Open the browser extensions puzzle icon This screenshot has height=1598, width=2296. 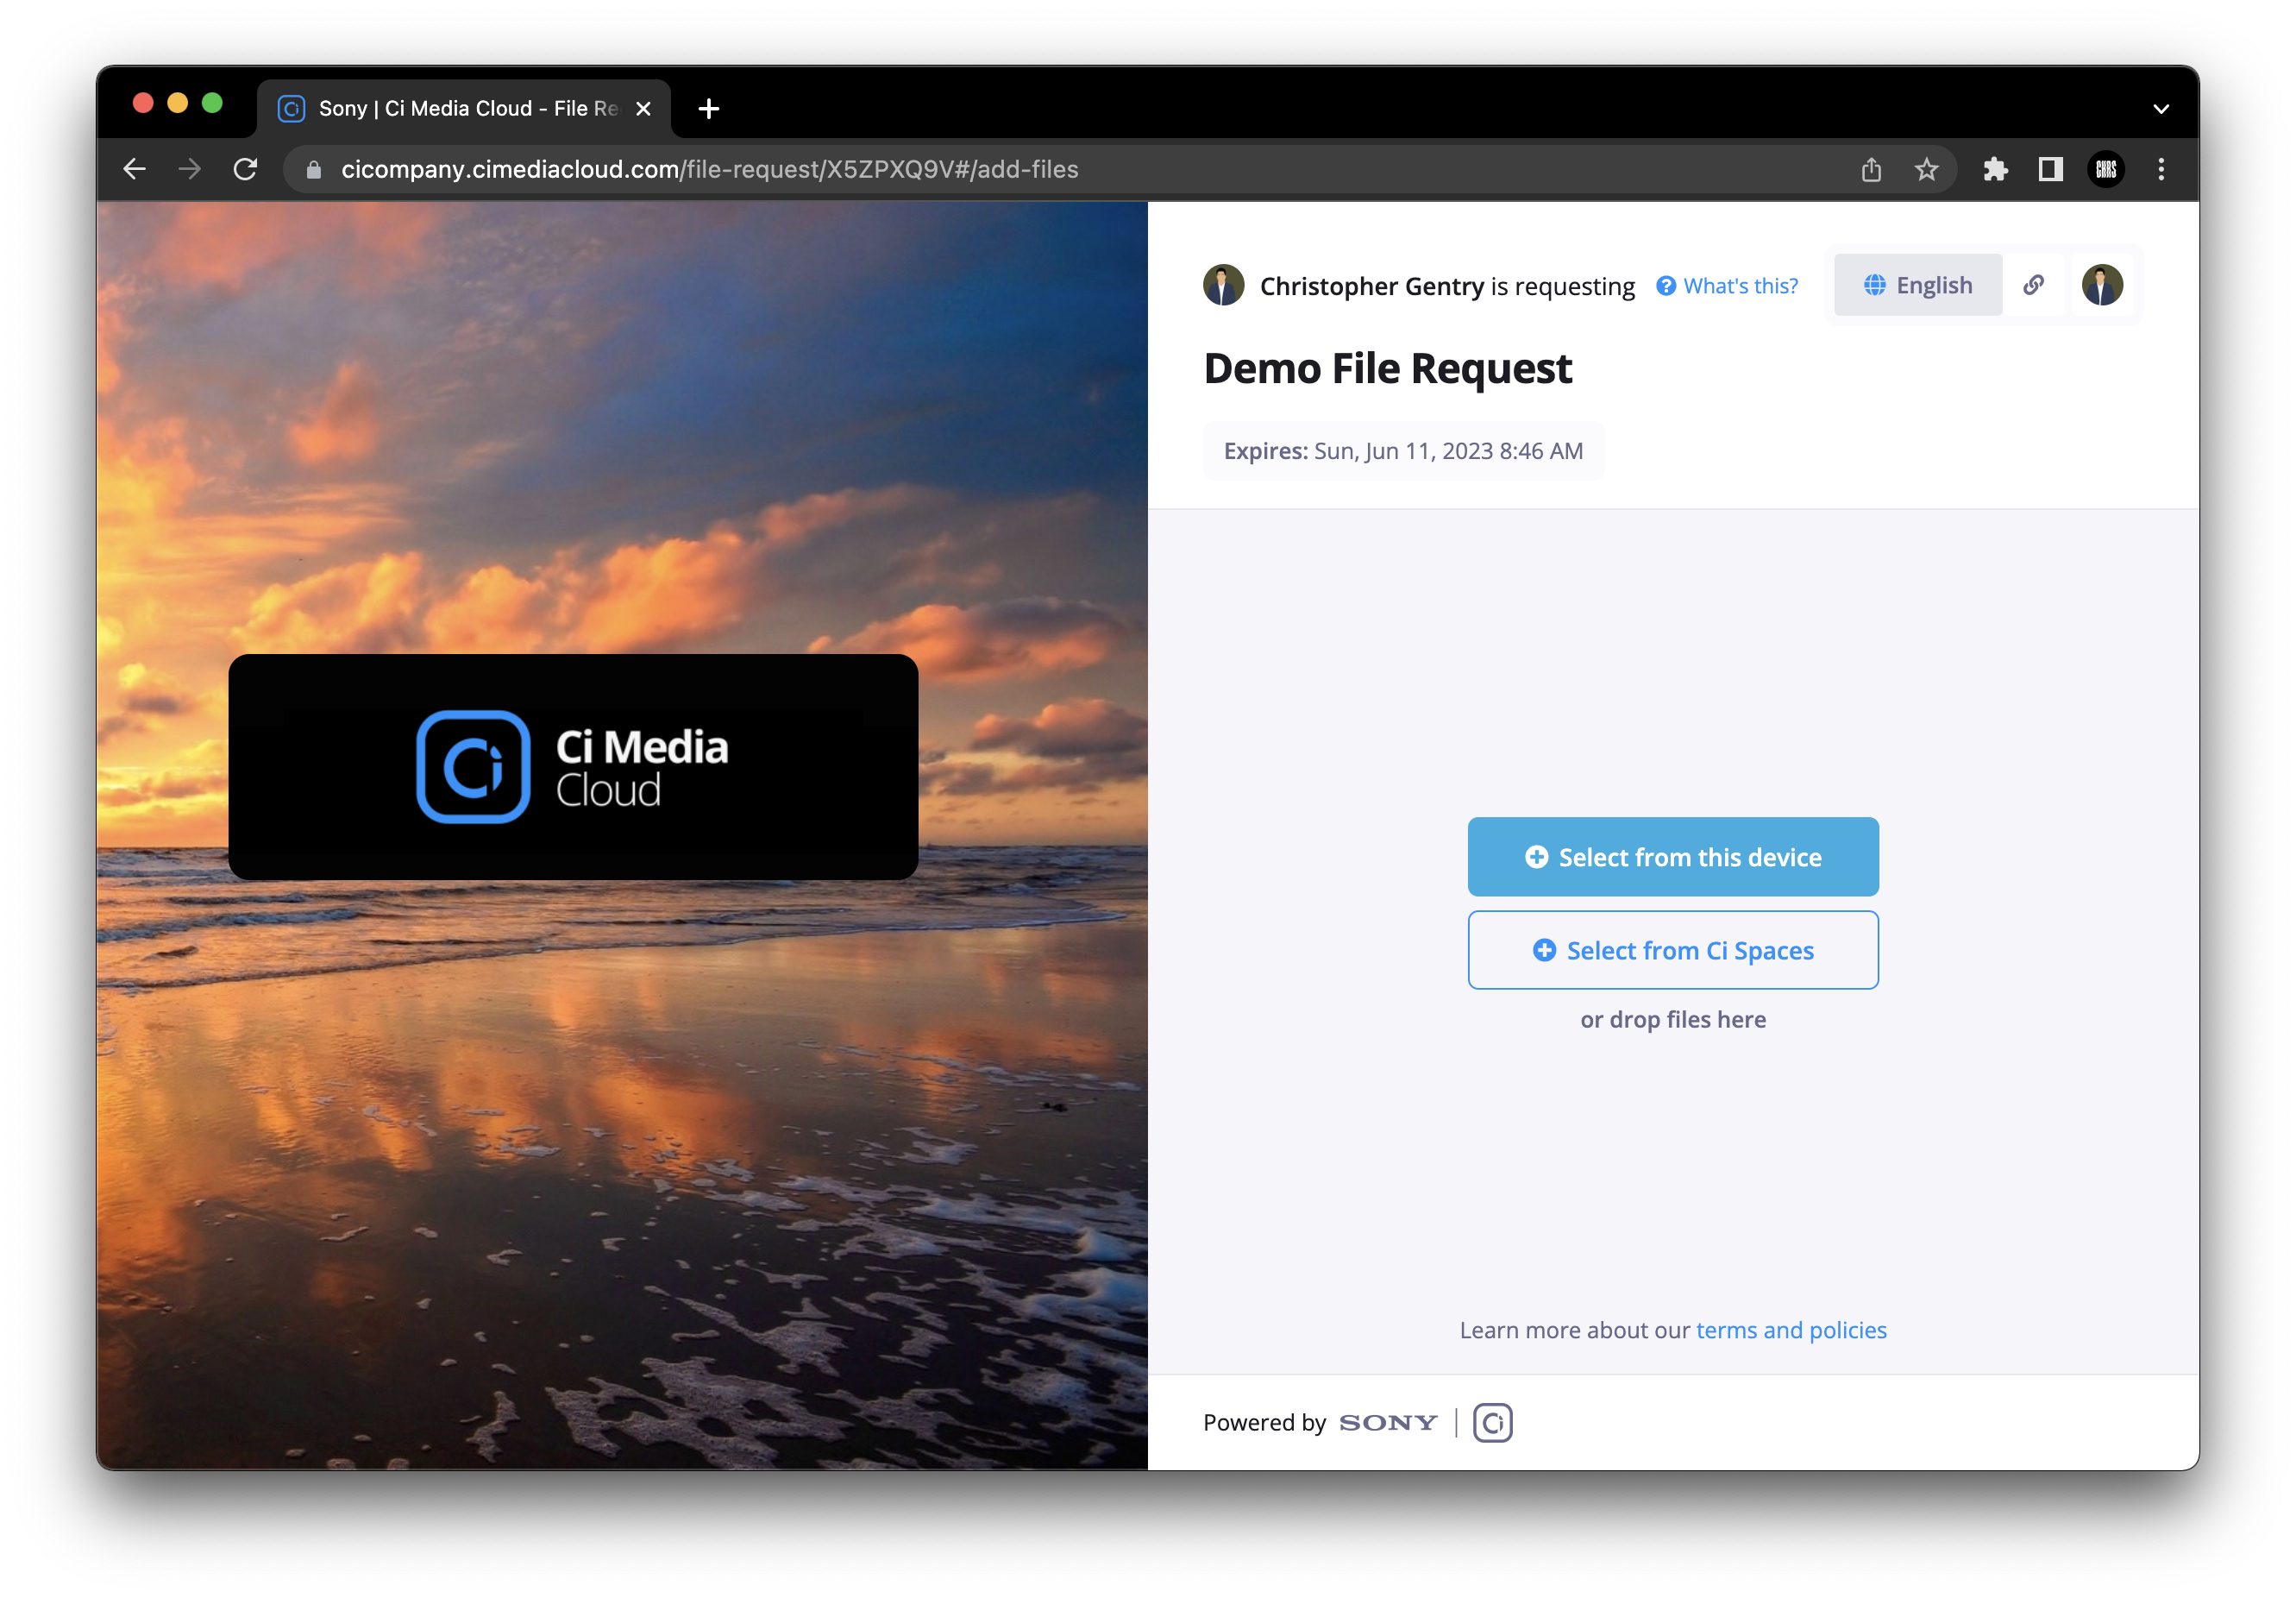[1995, 170]
